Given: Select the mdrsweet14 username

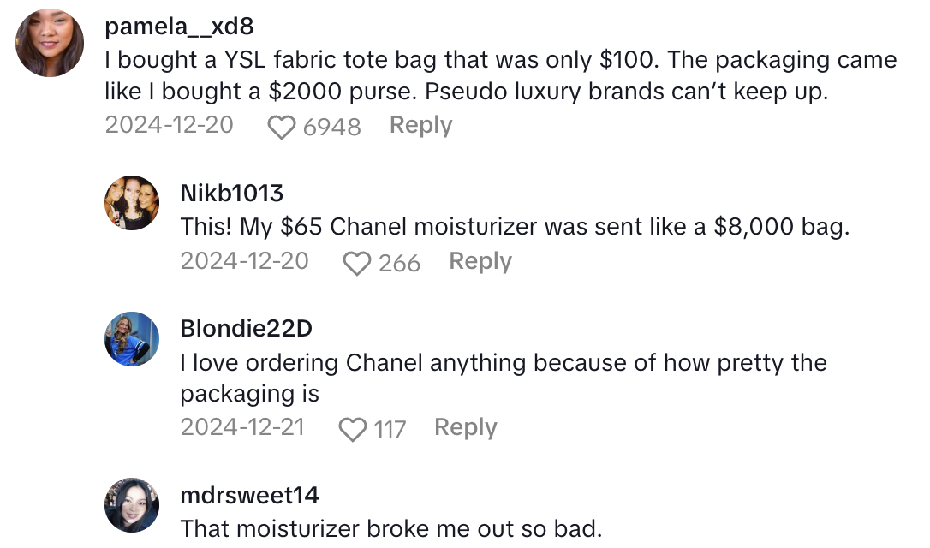Looking at the screenshot, I should click(249, 495).
